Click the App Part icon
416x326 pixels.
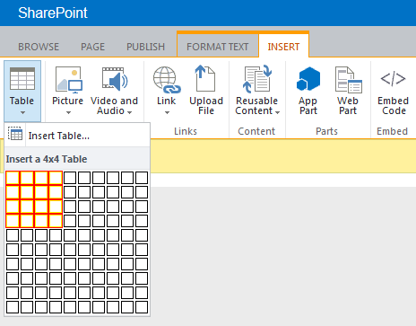[308, 79]
